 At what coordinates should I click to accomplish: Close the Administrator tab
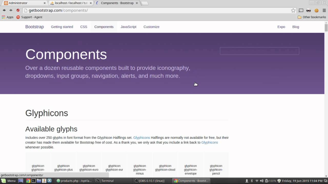click(45, 3)
